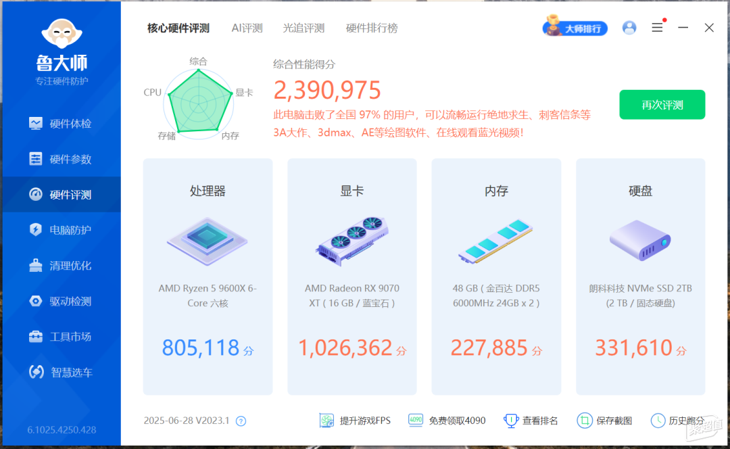
Task: Click the memory stick illustration
Action: click(x=496, y=241)
